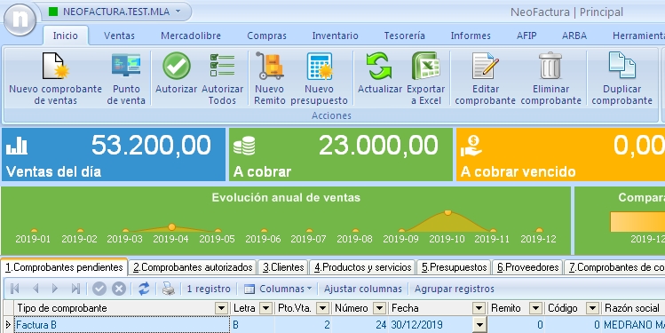Open the NeoFactura round application button
The image size is (665, 333).
click(x=20, y=20)
